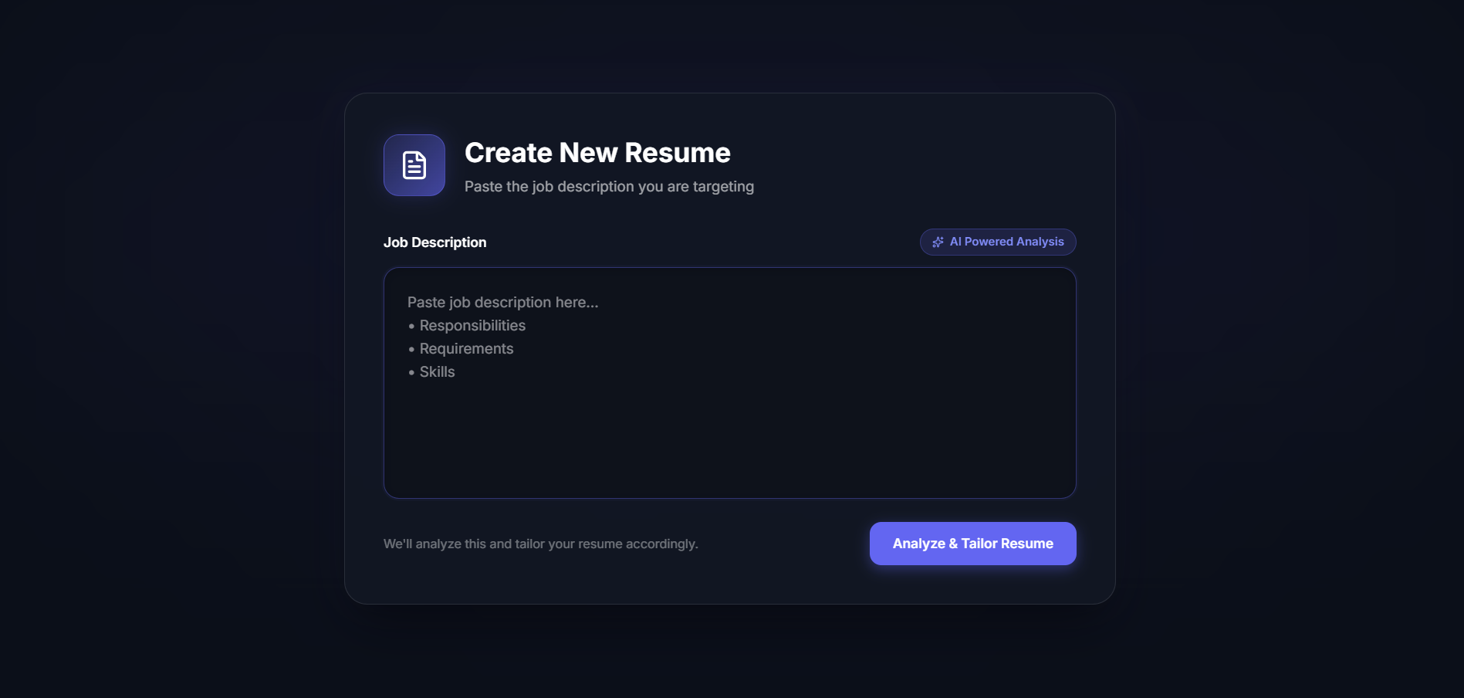The image size is (1464, 698).
Task: Select the Requirements bullet line
Action: pyautogui.click(x=466, y=348)
